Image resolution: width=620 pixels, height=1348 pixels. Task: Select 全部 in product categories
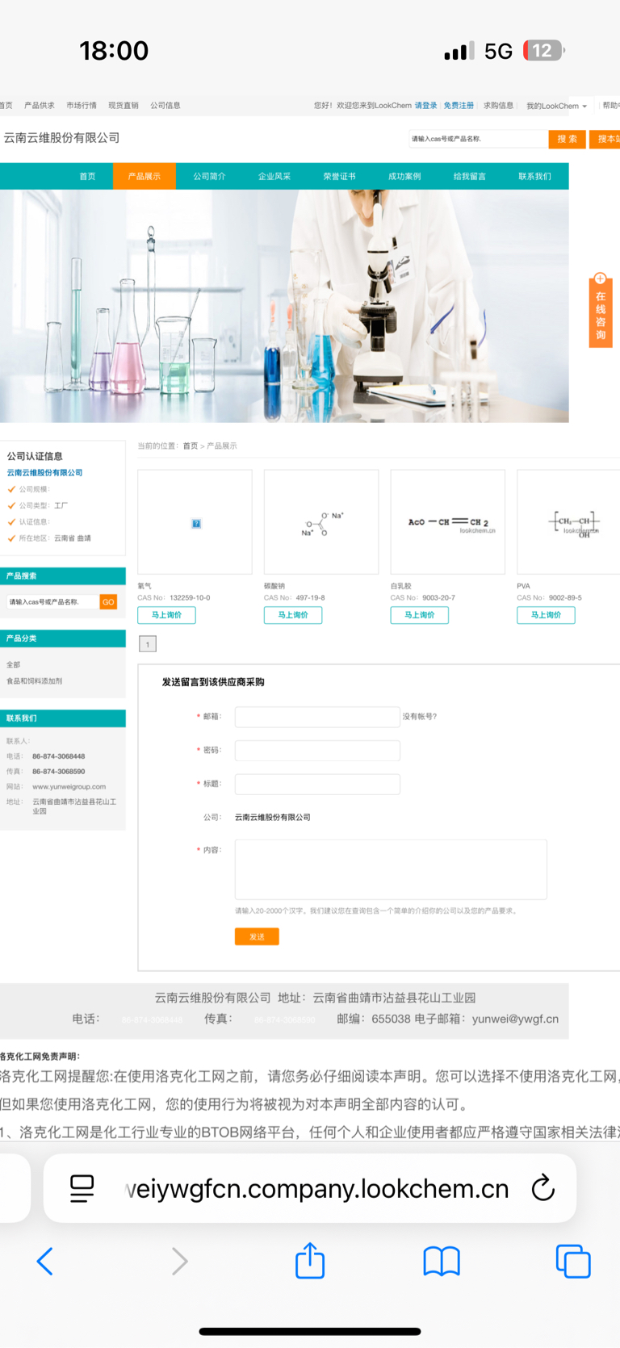coord(14,665)
